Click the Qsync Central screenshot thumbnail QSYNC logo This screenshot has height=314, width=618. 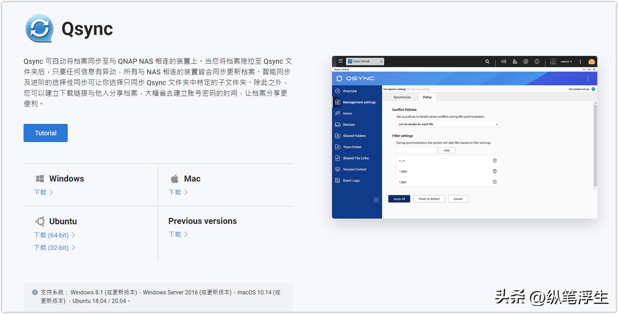[356, 78]
